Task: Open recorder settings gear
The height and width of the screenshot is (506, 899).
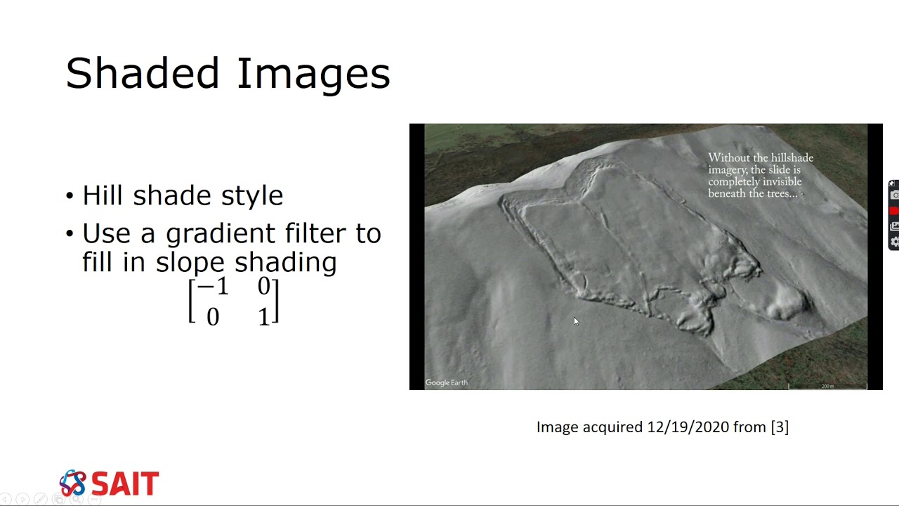Action: click(895, 242)
